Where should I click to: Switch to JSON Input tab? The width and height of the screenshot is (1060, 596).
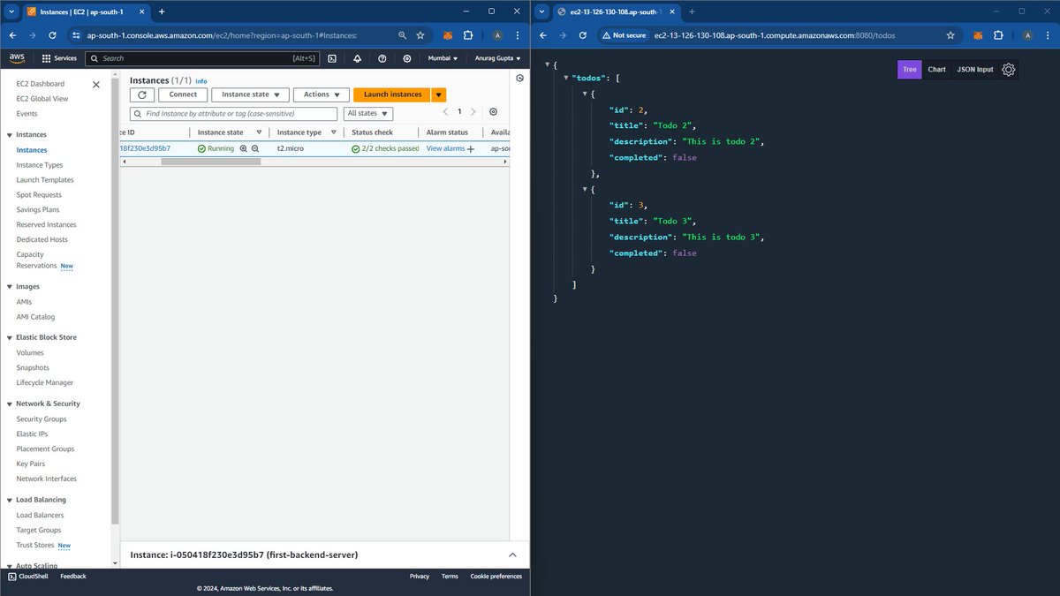pos(975,70)
